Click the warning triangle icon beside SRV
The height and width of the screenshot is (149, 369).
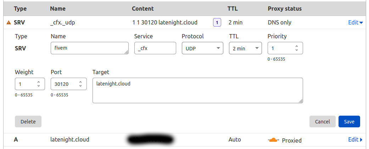(x=9, y=23)
